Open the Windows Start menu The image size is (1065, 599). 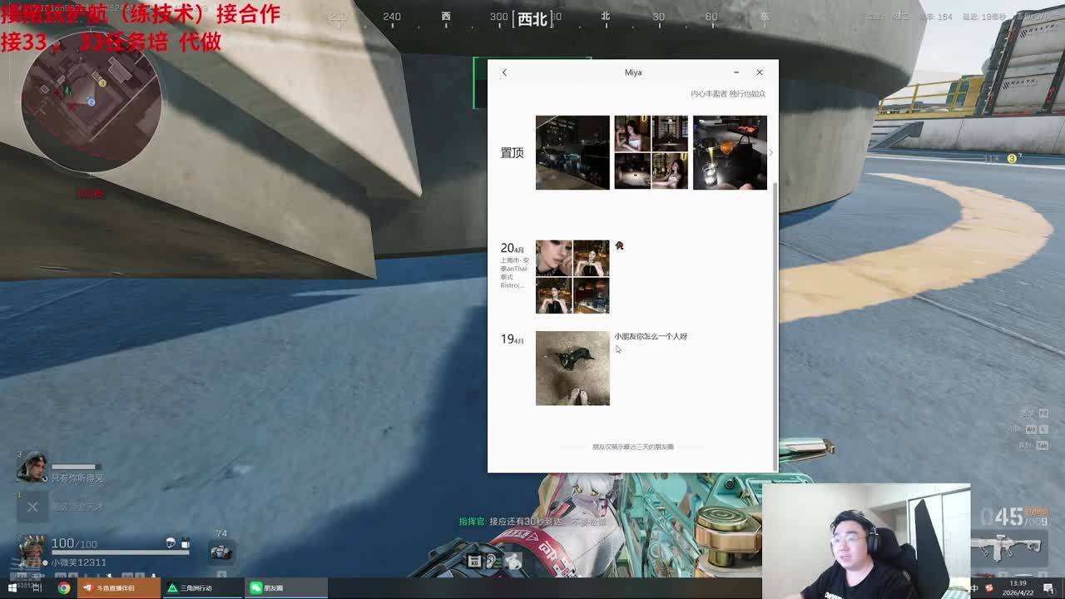pyautogui.click(x=12, y=588)
